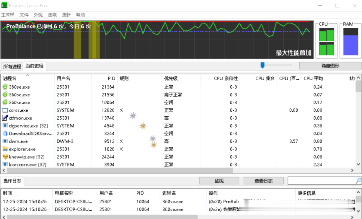Click the 操作 column header in log
The image size is (362, 219).
tap(251, 193)
